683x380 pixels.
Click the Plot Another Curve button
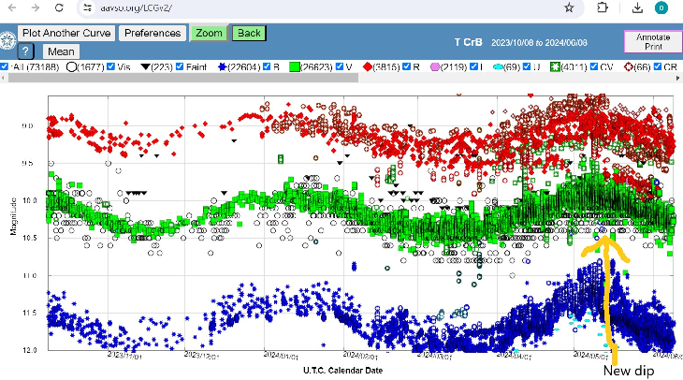67,33
